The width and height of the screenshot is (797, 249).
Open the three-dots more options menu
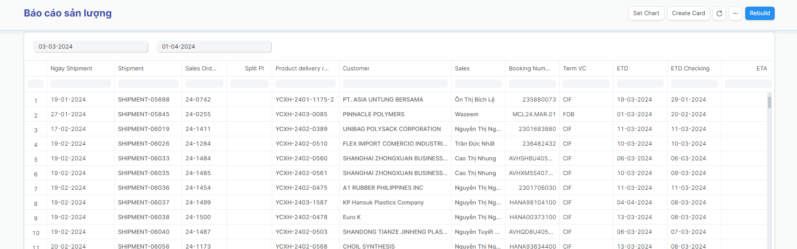pyautogui.click(x=735, y=13)
